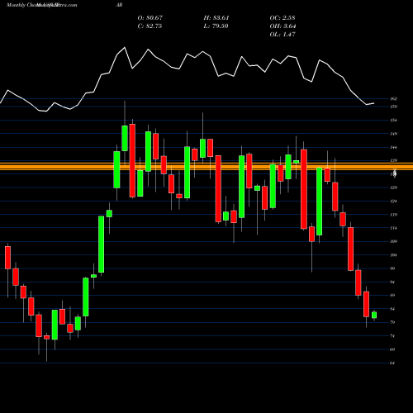Click the 159 price axis label
The image size is (413, 413).
[x=393, y=107]
